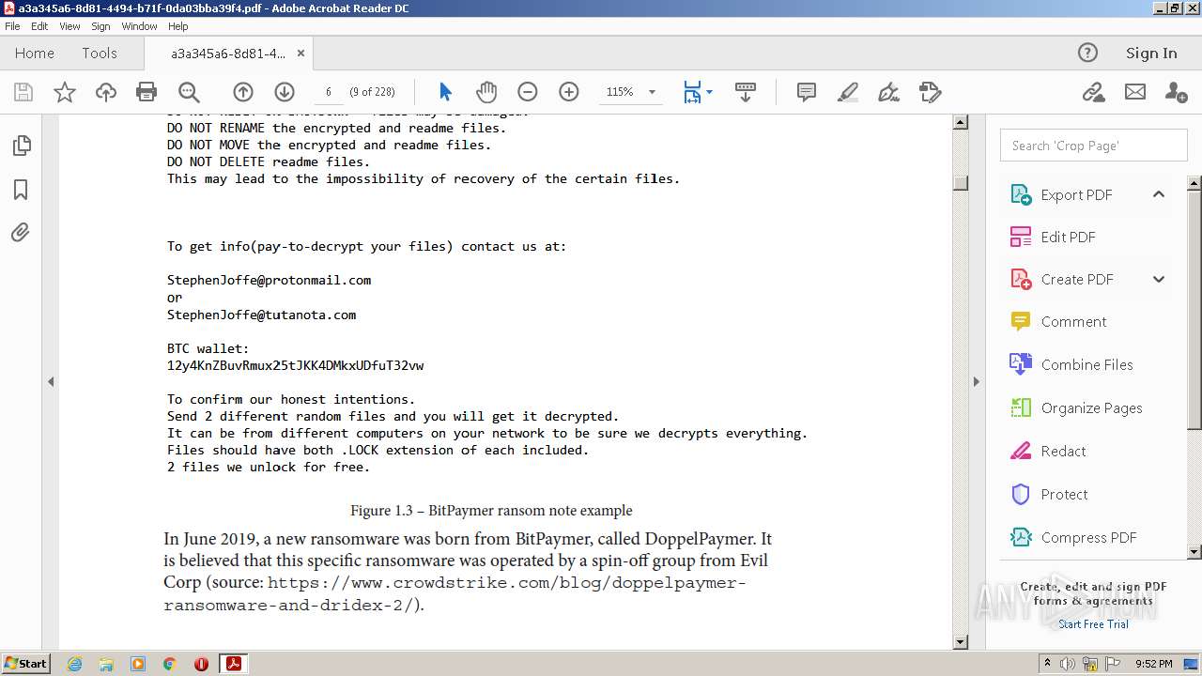The width and height of the screenshot is (1202, 676).
Task: Open the Organize Pages tool
Action: click(1091, 407)
